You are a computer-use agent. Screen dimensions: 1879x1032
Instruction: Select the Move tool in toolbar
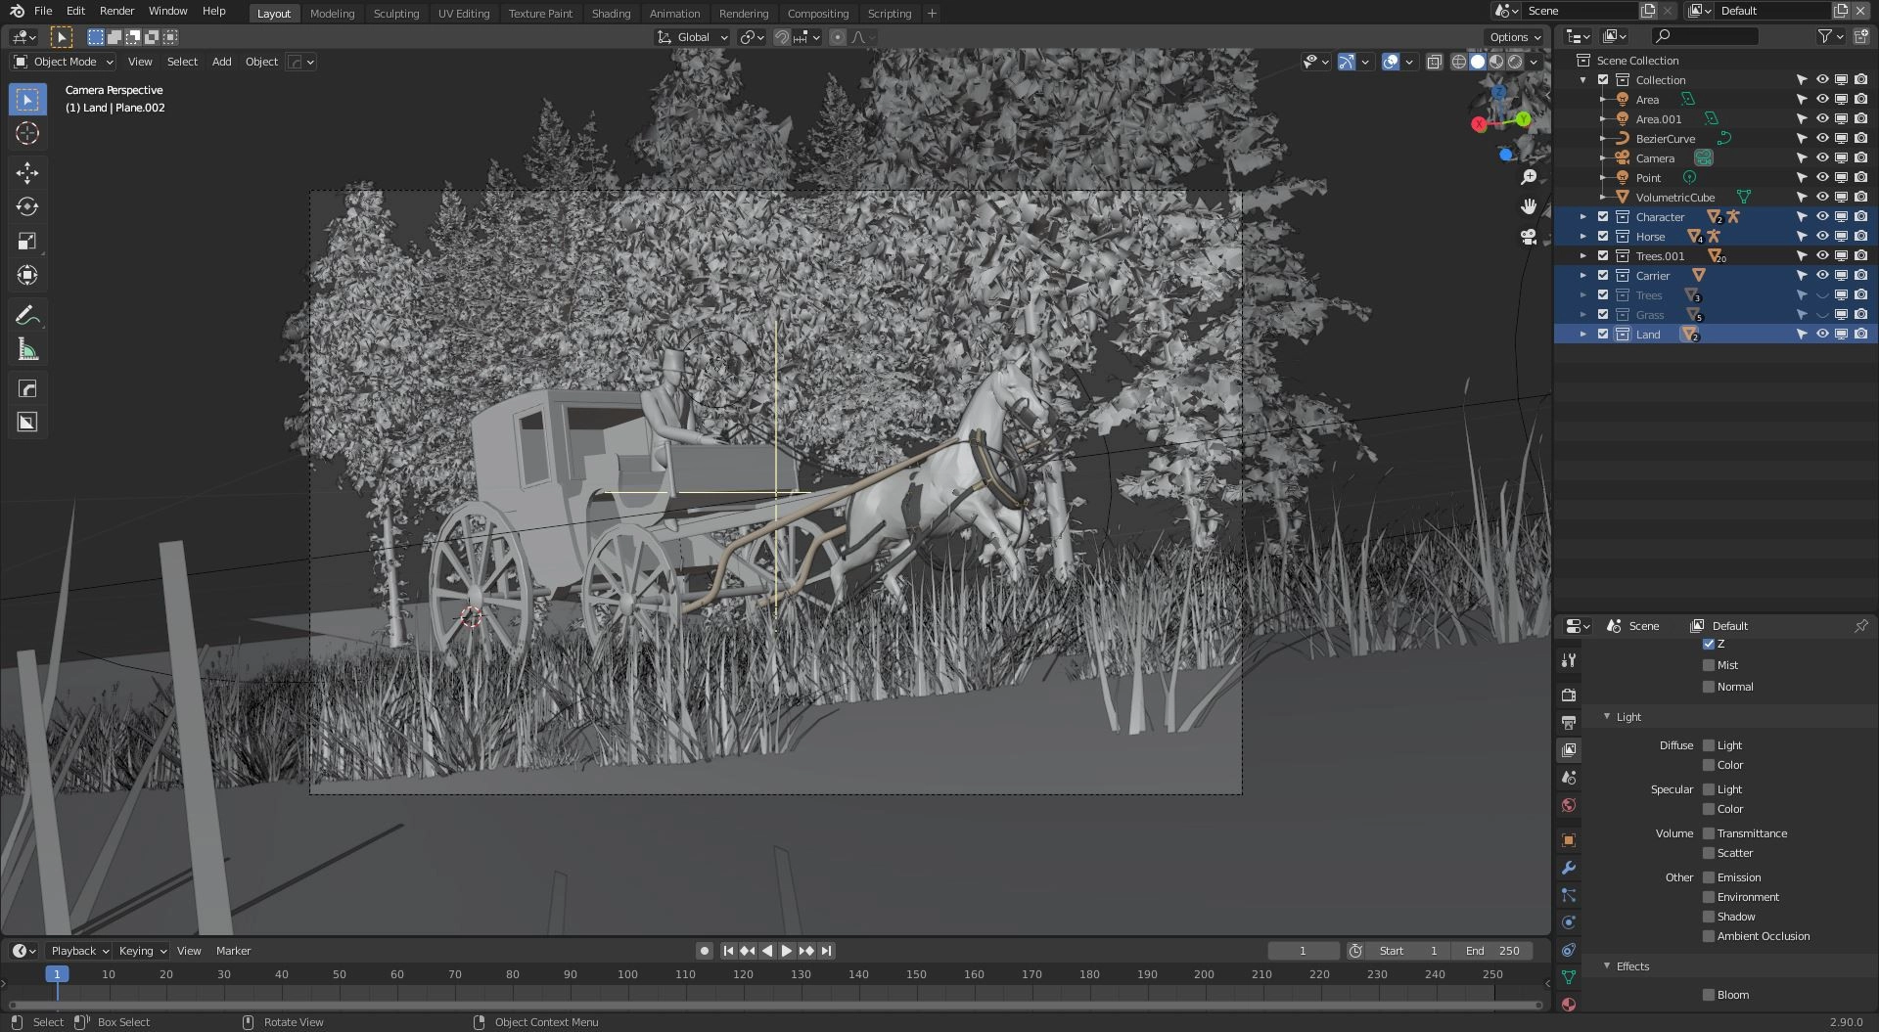[x=27, y=173]
